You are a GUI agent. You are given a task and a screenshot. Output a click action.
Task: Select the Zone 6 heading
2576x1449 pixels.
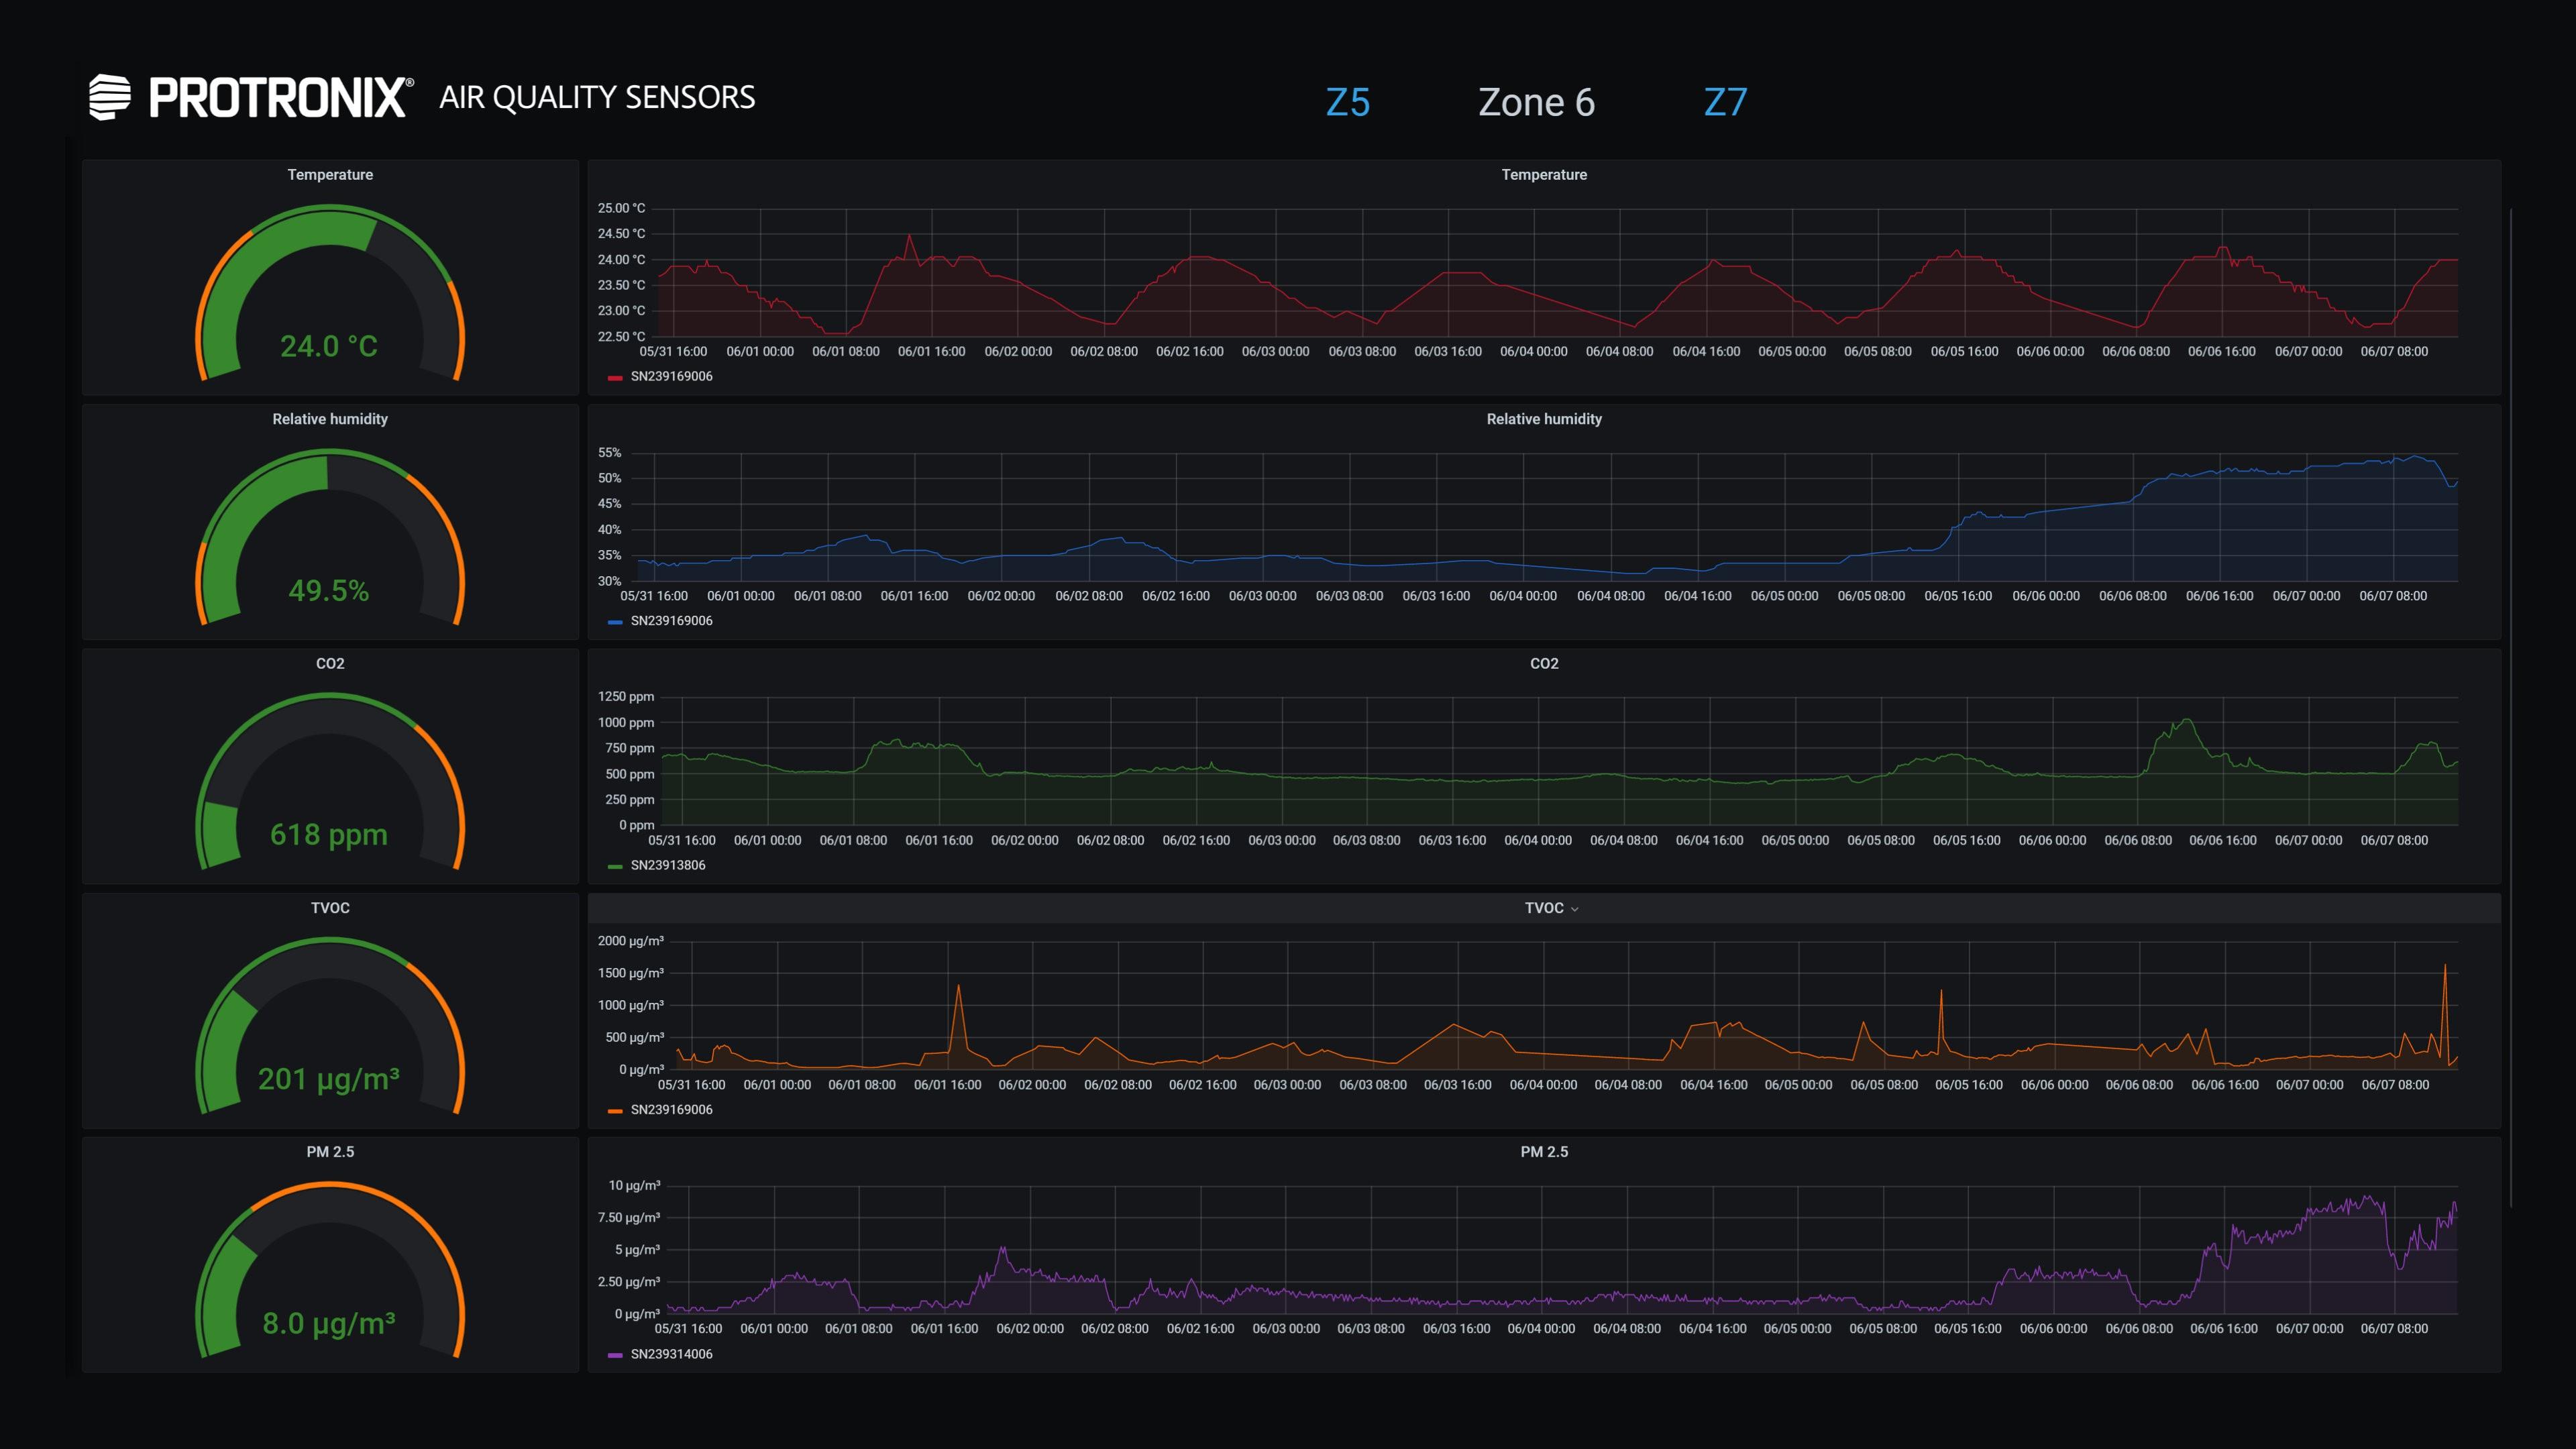(x=1536, y=102)
